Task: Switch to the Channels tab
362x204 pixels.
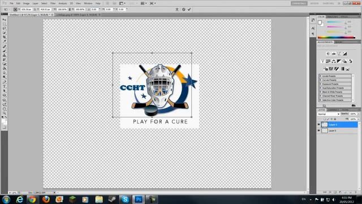Action: [333, 110]
